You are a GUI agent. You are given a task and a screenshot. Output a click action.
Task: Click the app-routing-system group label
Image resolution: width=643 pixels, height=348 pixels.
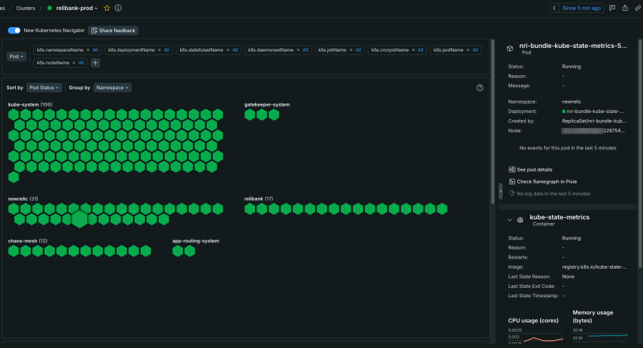tap(196, 241)
